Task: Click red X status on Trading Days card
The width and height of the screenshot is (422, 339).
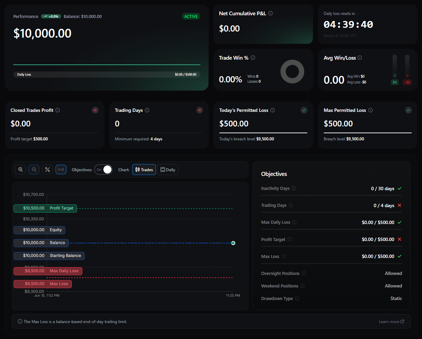Action: tap(200, 110)
